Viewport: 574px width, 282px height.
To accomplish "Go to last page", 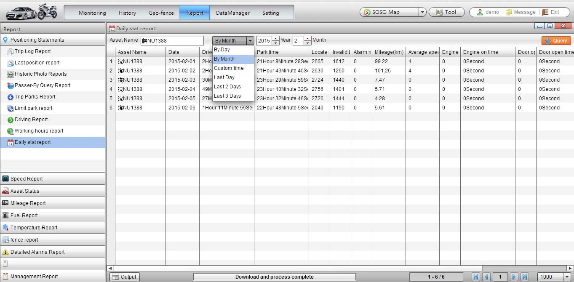I will (525, 277).
